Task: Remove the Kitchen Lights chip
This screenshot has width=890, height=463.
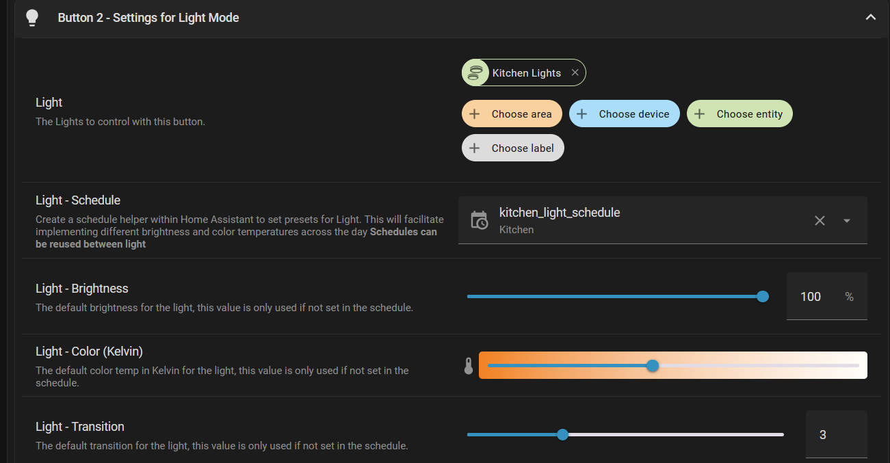Action: 575,72
